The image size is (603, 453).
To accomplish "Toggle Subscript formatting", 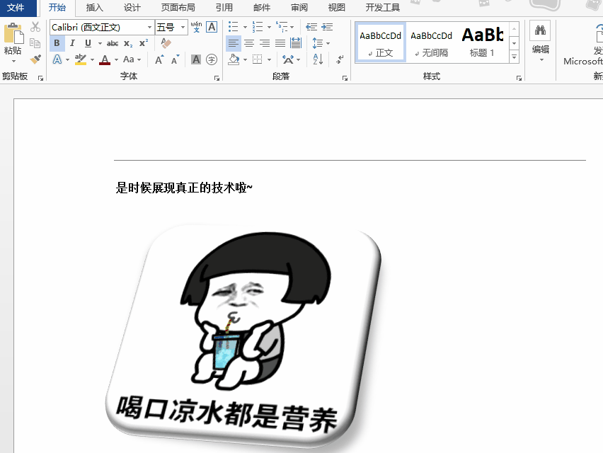I will coord(128,43).
